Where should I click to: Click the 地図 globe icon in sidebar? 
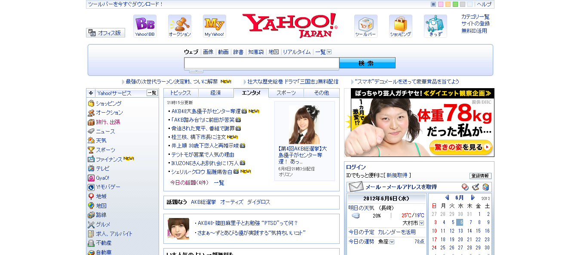click(91, 206)
